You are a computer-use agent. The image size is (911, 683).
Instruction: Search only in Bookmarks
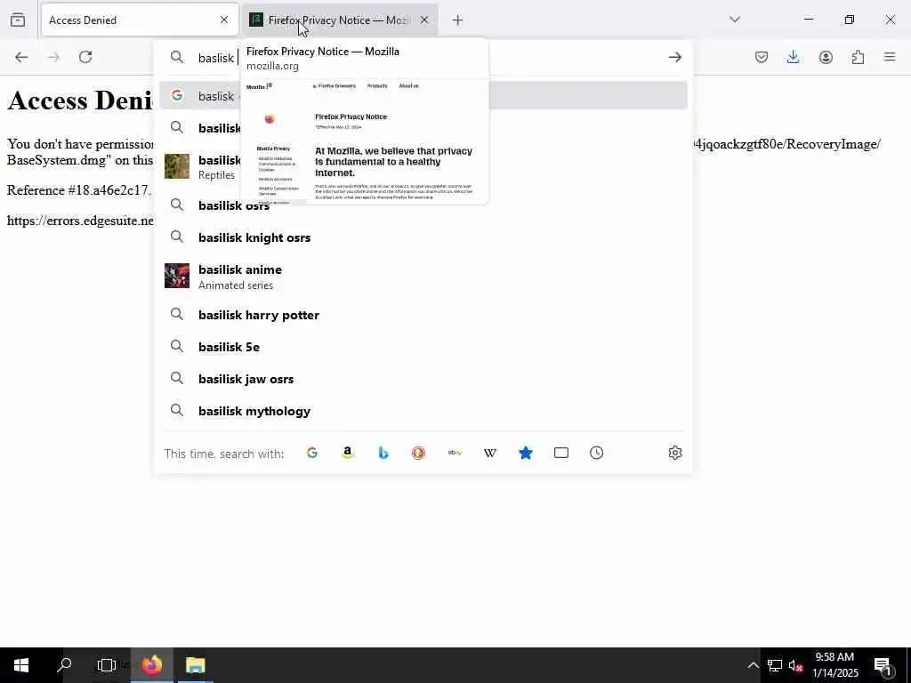coord(525,453)
